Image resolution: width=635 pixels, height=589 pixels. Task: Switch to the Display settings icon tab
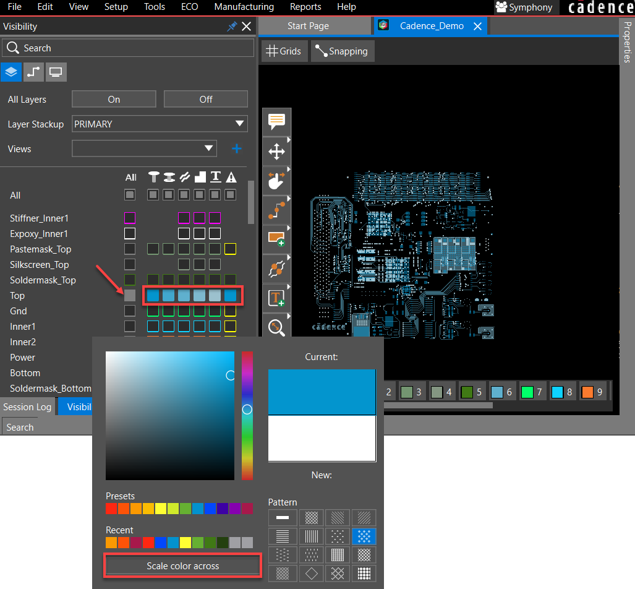56,72
